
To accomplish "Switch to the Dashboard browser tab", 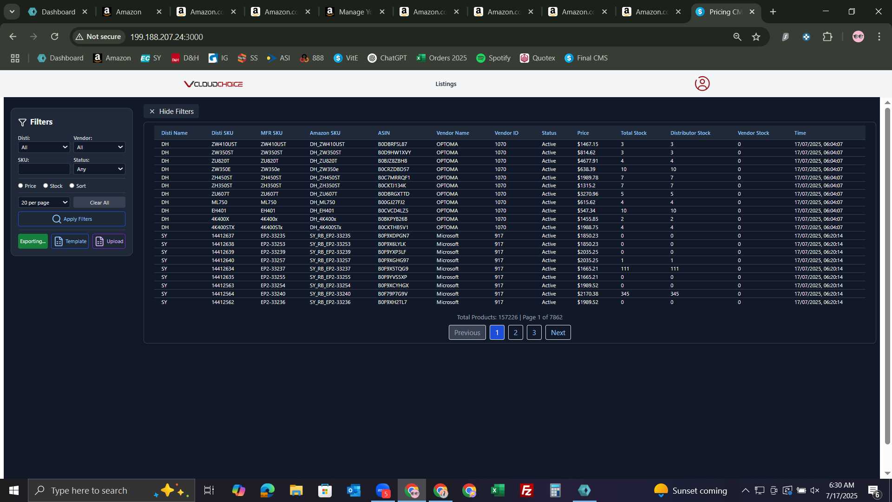I will 58,12.
